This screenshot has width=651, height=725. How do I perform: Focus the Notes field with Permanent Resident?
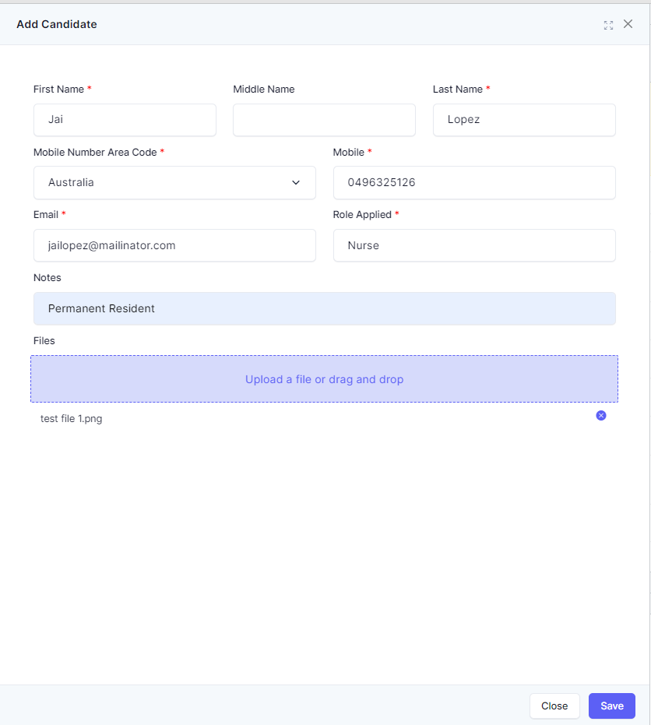(x=325, y=308)
